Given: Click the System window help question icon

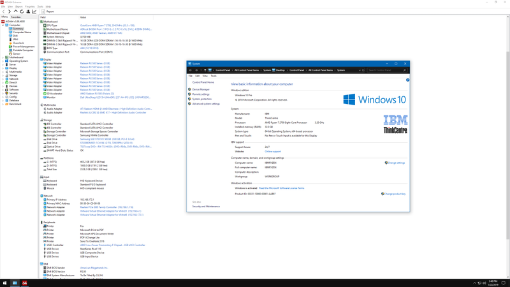Looking at the screenshot, I should [x=407, y=80].
